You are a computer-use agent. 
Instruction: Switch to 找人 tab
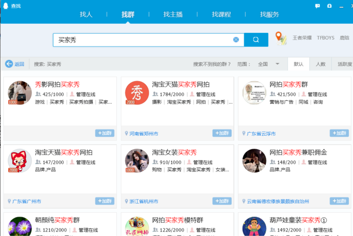(86, 14)
